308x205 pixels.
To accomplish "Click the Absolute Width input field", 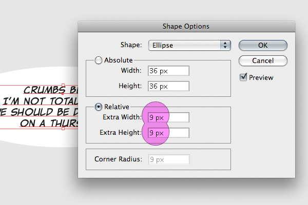I will [x=168, y=71].
